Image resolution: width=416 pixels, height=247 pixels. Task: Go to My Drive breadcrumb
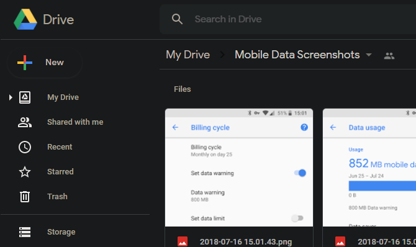click(188, 55)
